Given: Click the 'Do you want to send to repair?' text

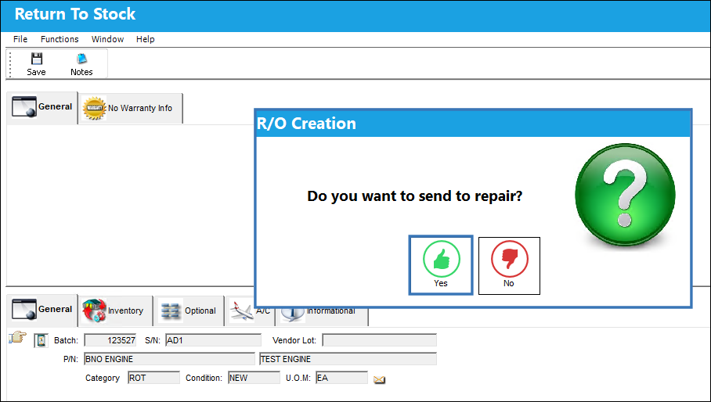Looking at the screenshot, I should 415,196.
